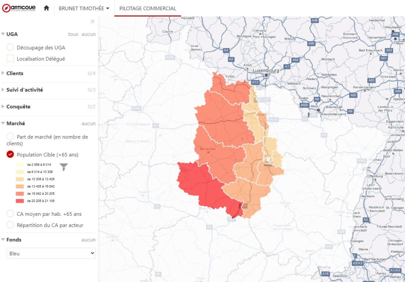Select CA moyen par hab. +65 ans
This screenshot has width=405, height=282.
[10, 214]
